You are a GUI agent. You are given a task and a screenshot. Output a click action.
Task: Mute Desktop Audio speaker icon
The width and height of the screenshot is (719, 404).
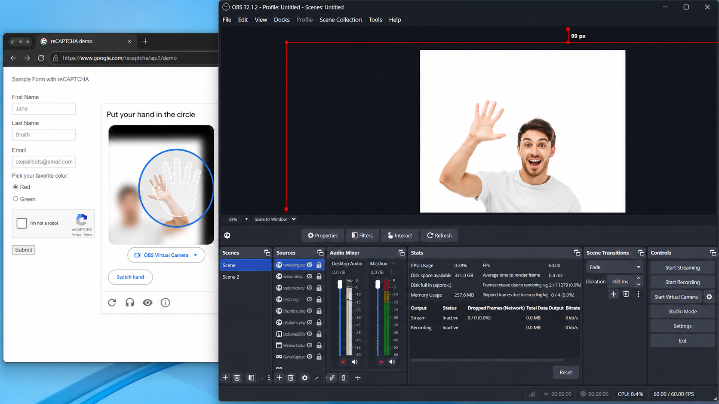(x=355, y=362)
